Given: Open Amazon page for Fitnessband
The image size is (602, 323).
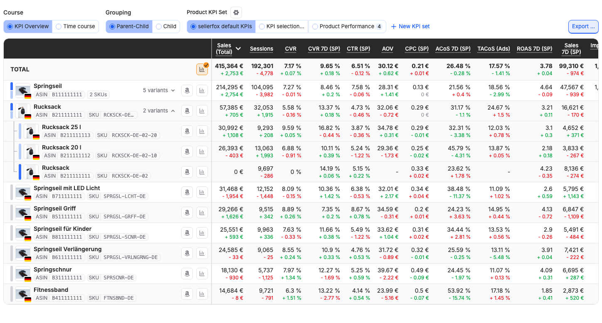Looking at the screenshot, I should 187,294.
